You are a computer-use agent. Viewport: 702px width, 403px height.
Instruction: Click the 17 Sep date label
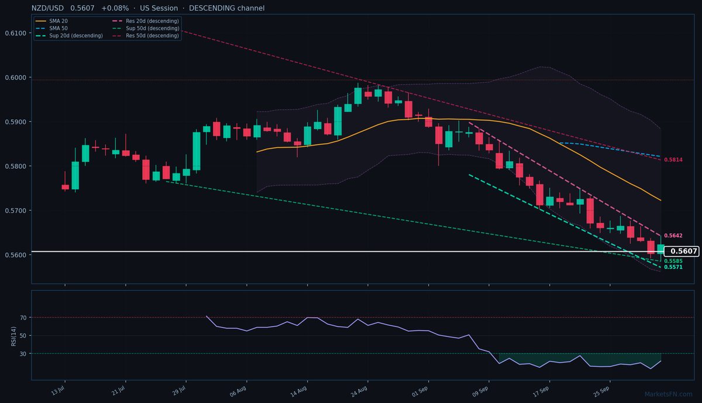point(541,390)
